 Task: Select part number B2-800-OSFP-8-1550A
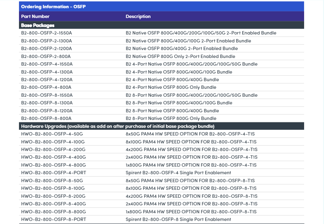click(47, 95)
